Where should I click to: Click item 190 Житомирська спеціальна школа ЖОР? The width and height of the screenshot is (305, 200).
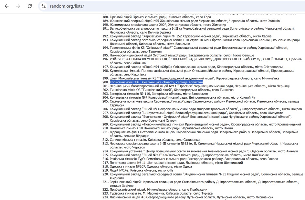(x=168, y=25)
